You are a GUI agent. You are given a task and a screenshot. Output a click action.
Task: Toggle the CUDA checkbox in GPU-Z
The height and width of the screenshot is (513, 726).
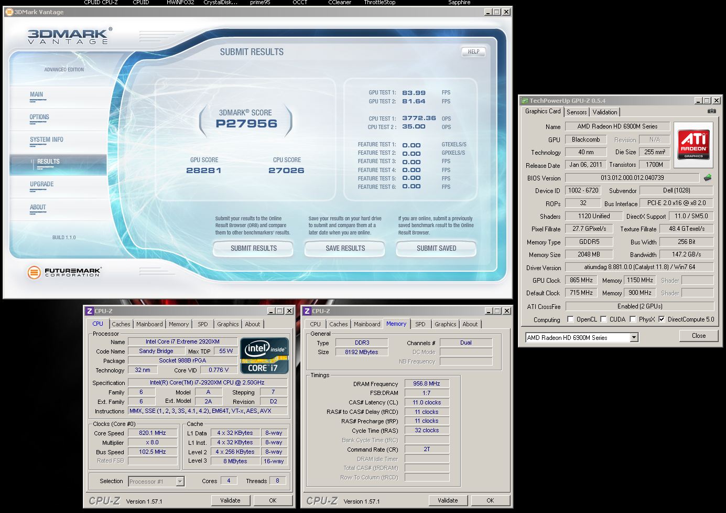click(x=603, y=319)
